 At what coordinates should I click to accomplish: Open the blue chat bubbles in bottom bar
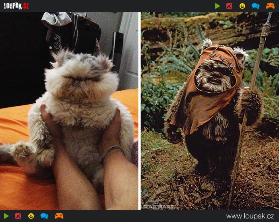pos(44,216)
